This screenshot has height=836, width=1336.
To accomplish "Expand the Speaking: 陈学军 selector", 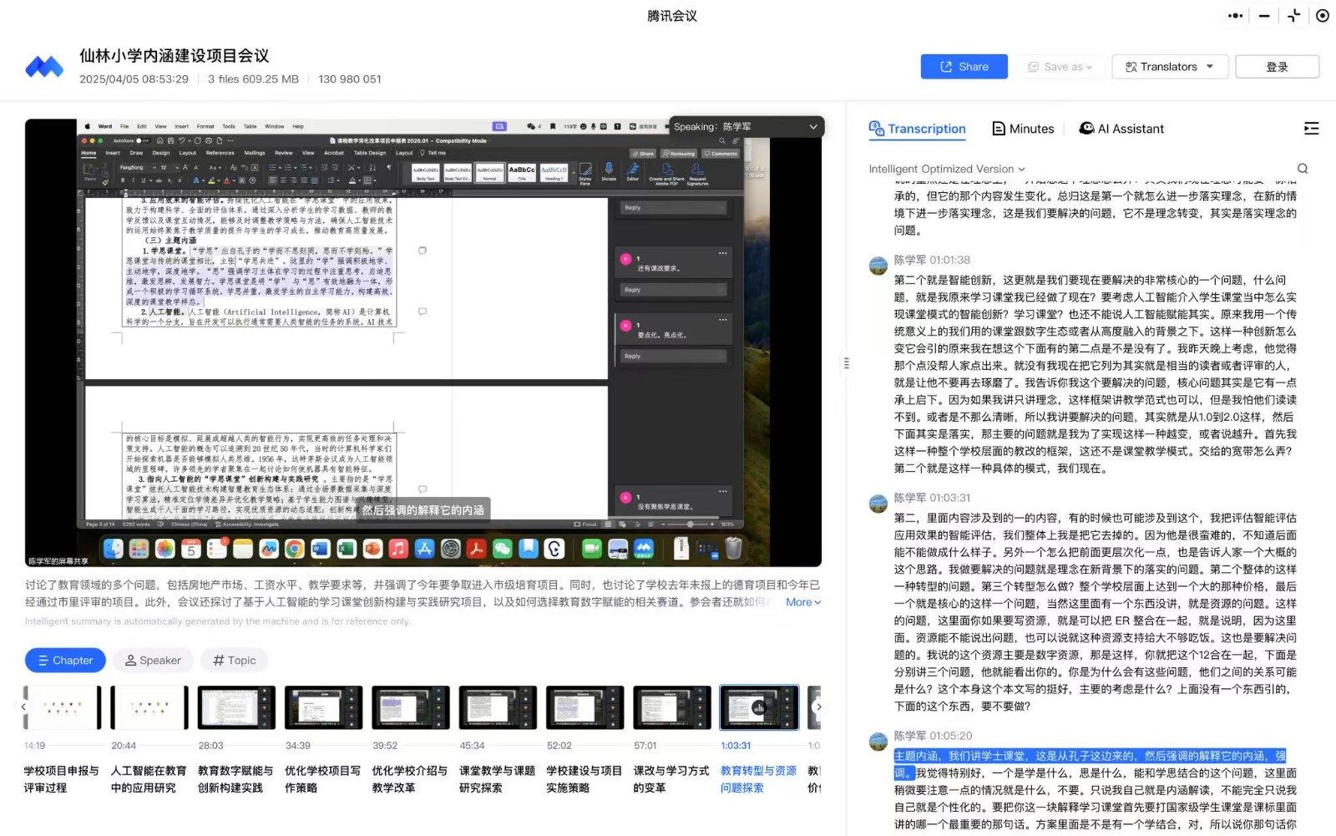I will [746, 127].
